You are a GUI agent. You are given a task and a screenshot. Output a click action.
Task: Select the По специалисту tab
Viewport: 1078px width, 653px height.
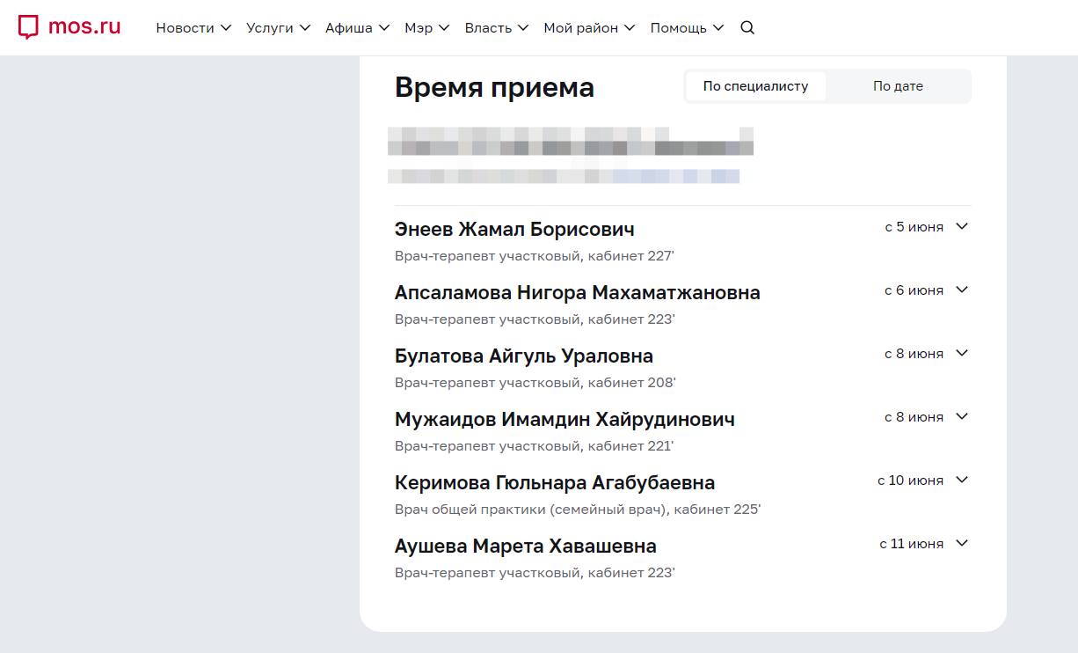coord(756,85)
